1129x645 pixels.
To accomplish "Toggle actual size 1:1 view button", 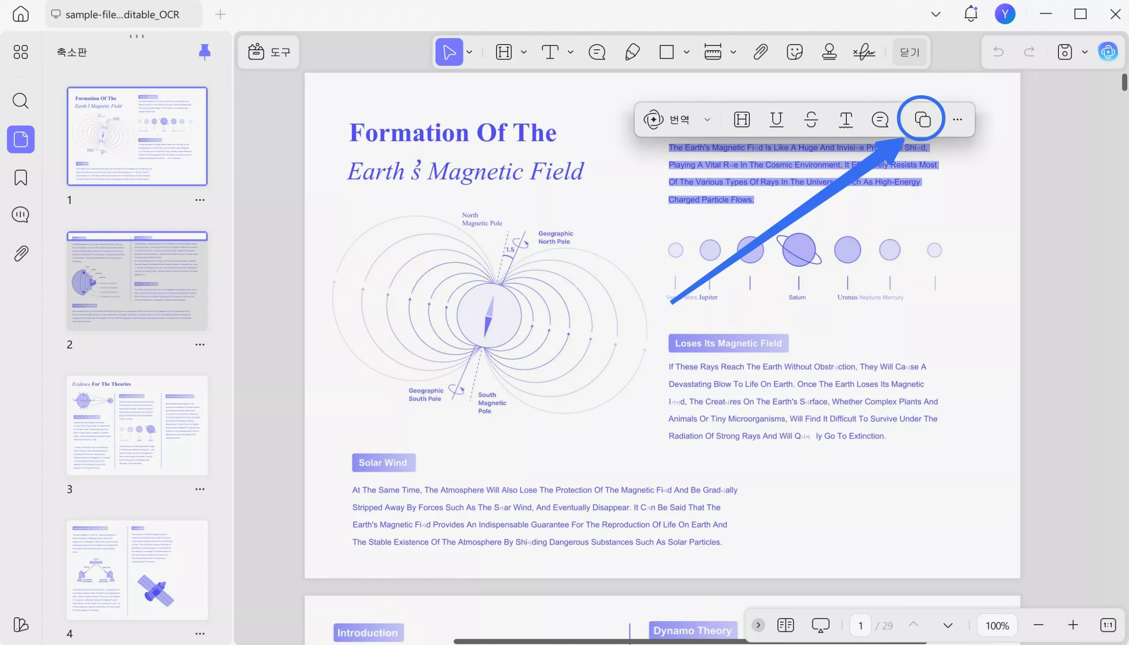I will click(1108, 625).
